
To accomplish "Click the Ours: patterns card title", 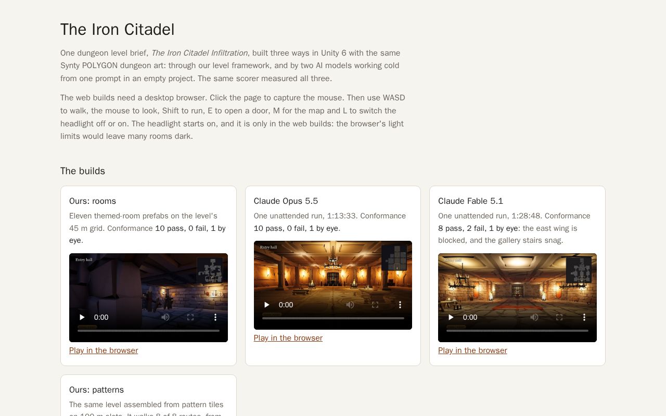I will (96, 390).
